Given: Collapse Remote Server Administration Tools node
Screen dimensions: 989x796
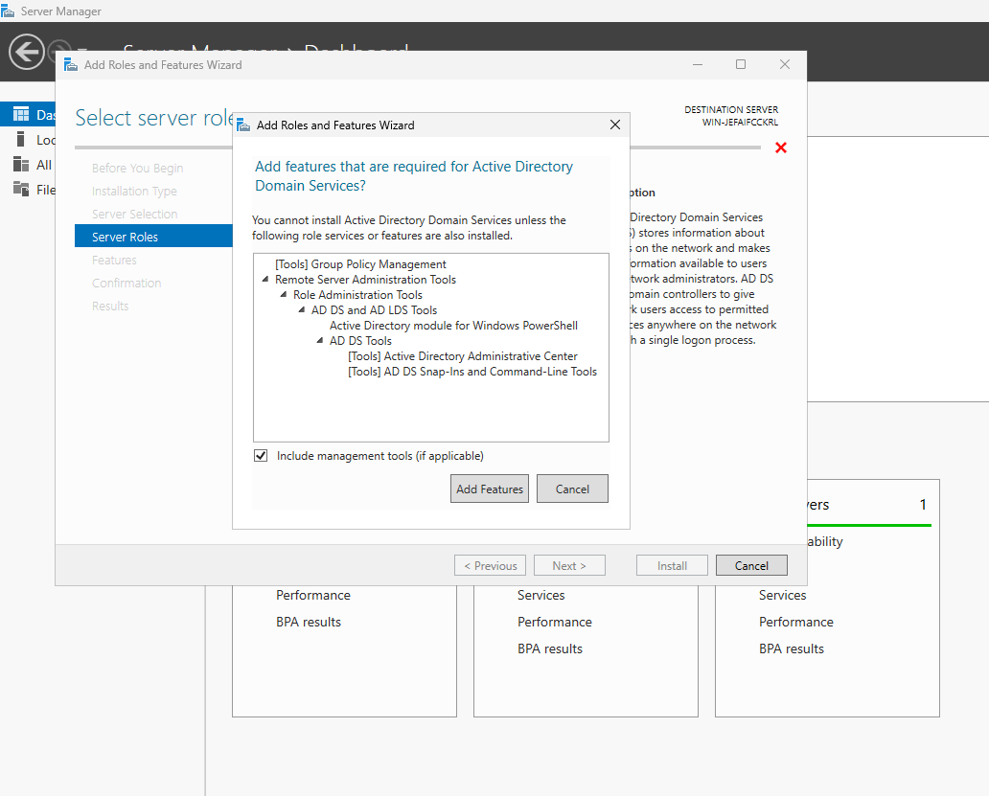Looking at the screenshot, I should (265, 279).
